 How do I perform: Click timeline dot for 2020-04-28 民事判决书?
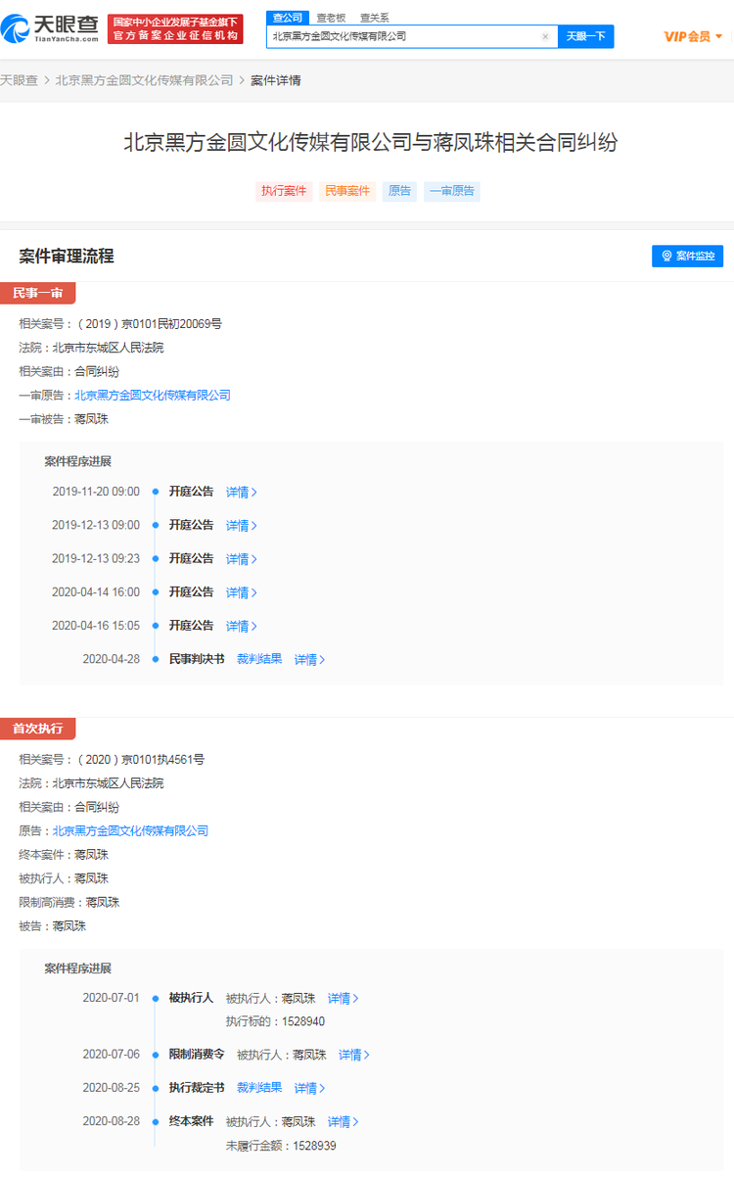click(155, 659)
